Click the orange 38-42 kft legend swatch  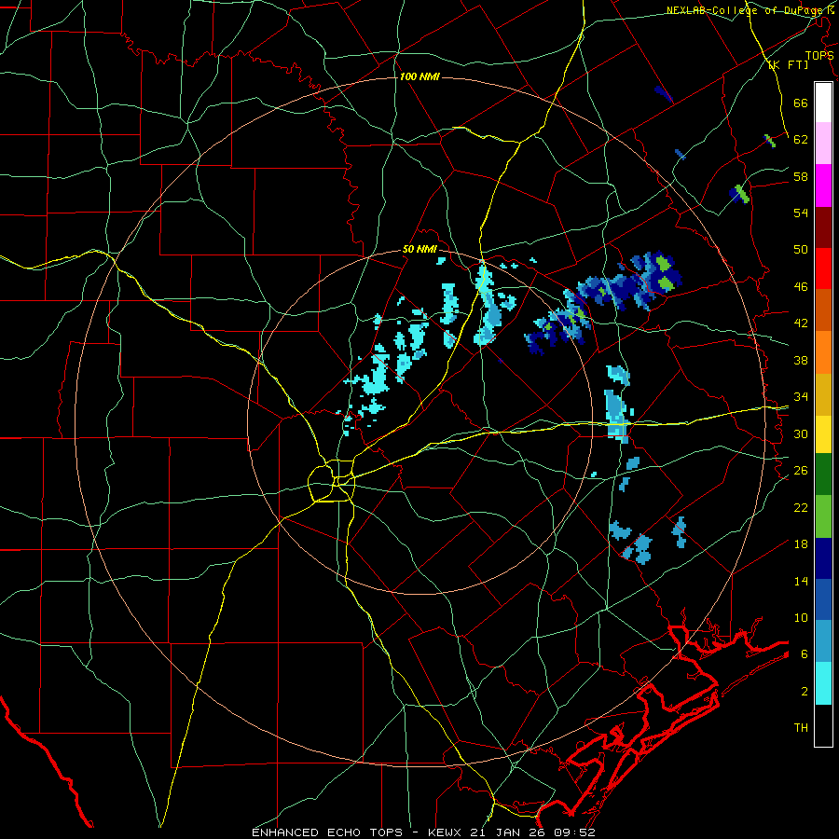(x=823, y=351)
